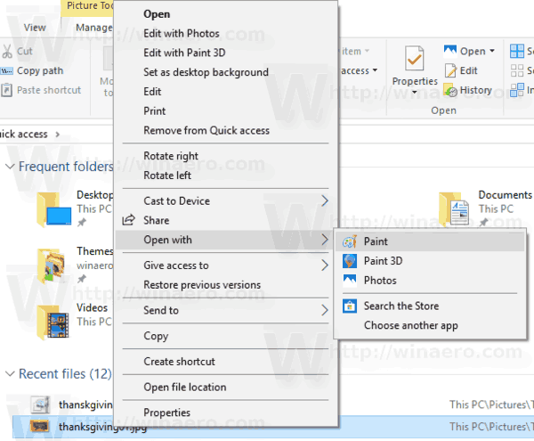Select Edit entry in context menu
This screenshot has width=534, height=441.
(x=225, y=92)
